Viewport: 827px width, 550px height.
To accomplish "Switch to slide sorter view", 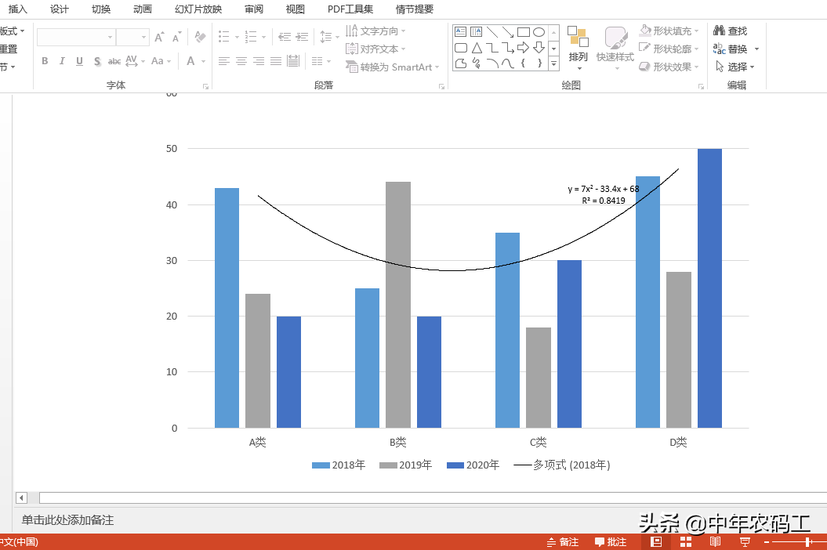I will point(686,541).
